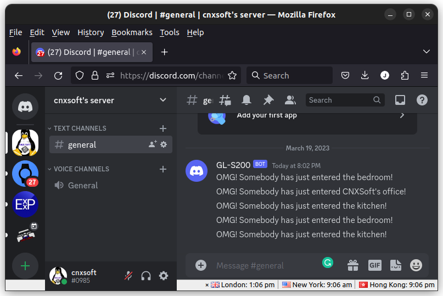Open cnxsoft user profile panel

coord(73,276)
